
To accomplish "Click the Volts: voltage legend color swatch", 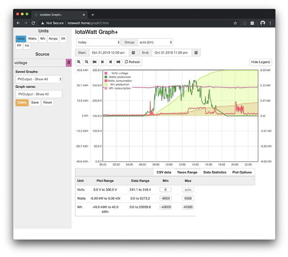I will tap(106, 73).
